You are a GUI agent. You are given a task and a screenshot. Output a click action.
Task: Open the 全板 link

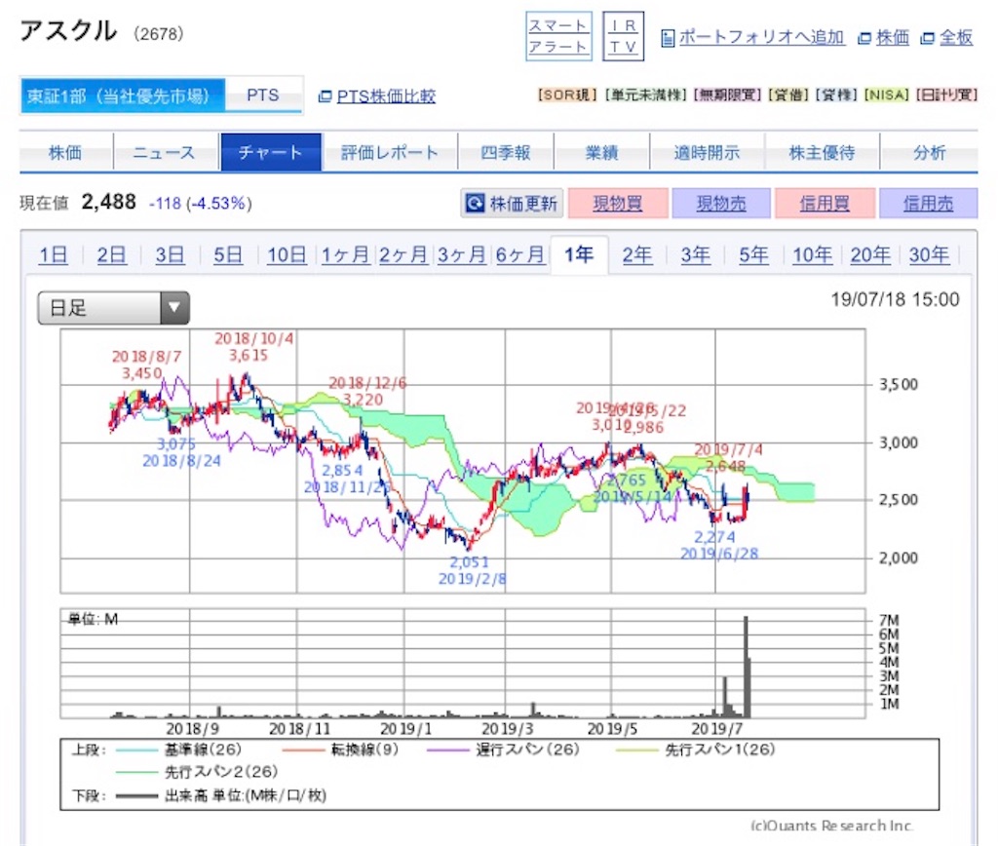coord(956,38)
